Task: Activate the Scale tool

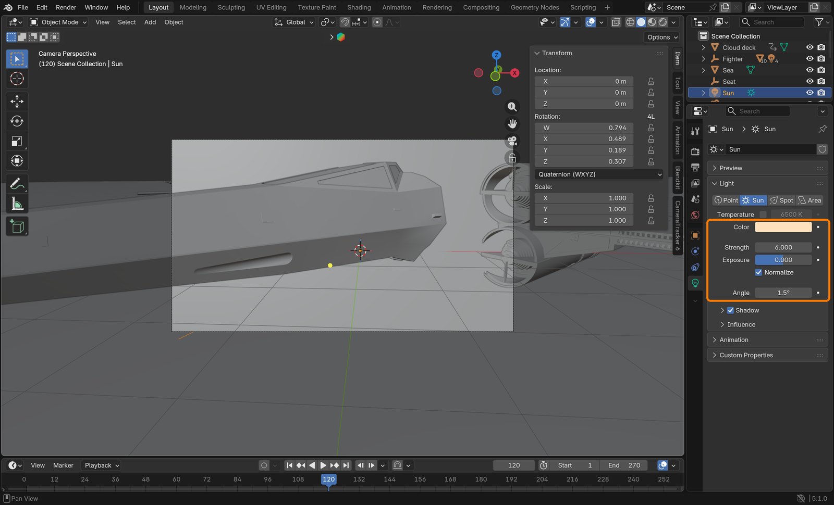Action: click(17, 141)
